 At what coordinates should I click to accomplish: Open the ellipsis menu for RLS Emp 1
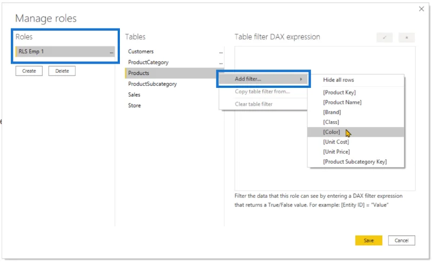point(111,52)
